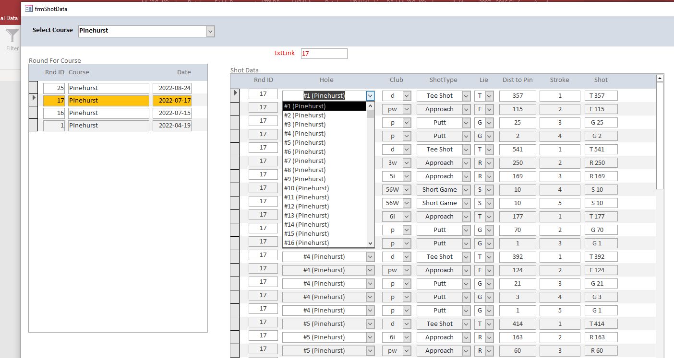This screenshot has width=674, height=358.
Task: Click the txtLink field containing 17
Action: tap(324, 54)
